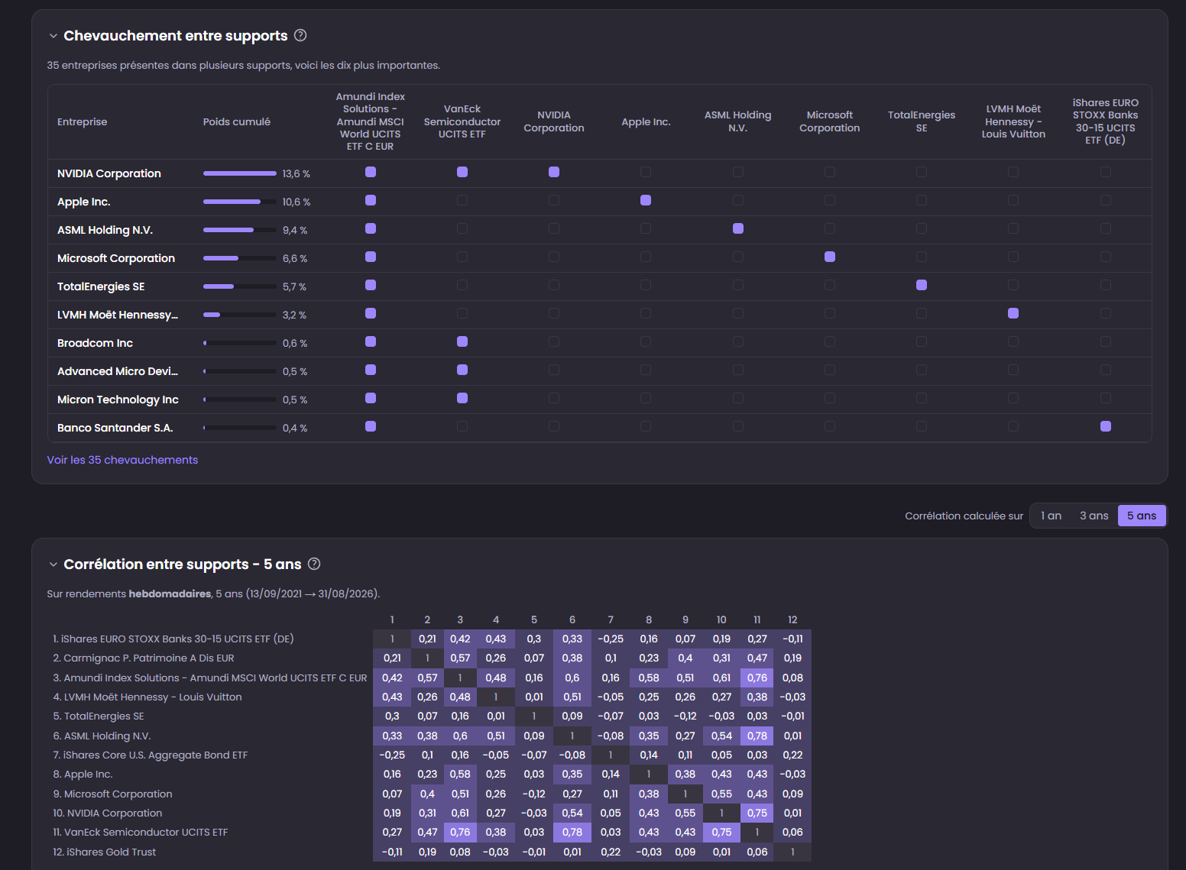This screenshot has height=870, width=1186.
Task: Click the Poids cumulé column header
Action: 237,121
